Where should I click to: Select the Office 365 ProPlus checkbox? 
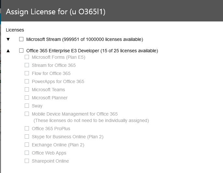pyautogui.click(x=27, y=128)
